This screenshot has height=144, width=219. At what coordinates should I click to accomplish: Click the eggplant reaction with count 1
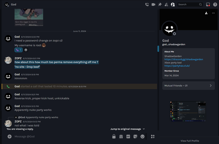[x=18, y=50]
